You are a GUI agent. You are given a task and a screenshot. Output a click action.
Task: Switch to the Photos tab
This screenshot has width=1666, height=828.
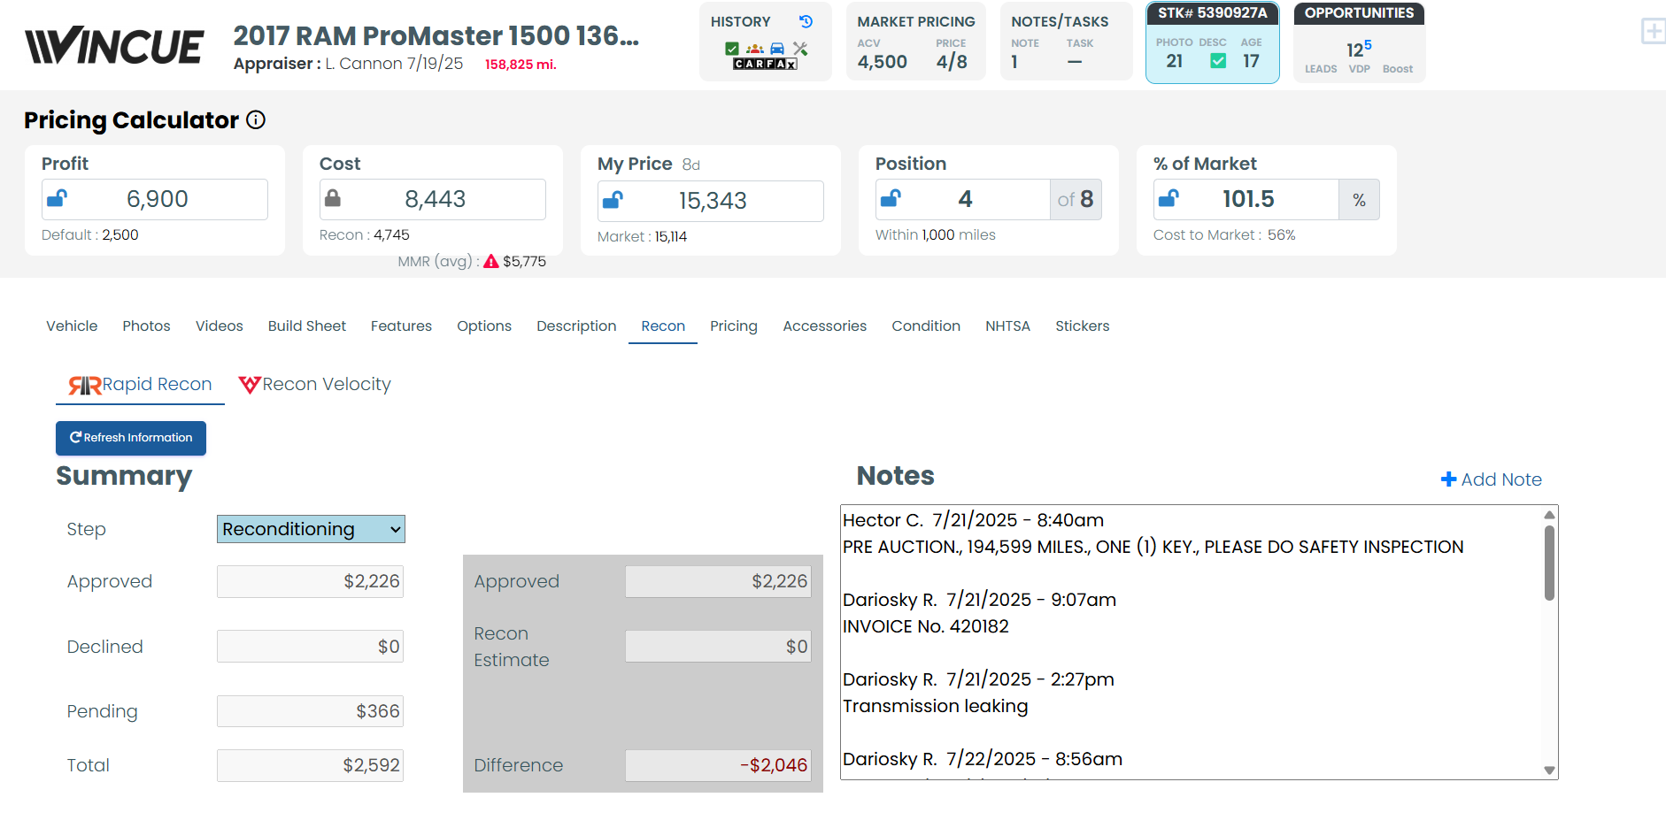coord(146,326)
